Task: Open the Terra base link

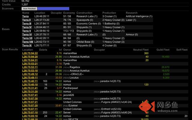Action: click(25, 16)
